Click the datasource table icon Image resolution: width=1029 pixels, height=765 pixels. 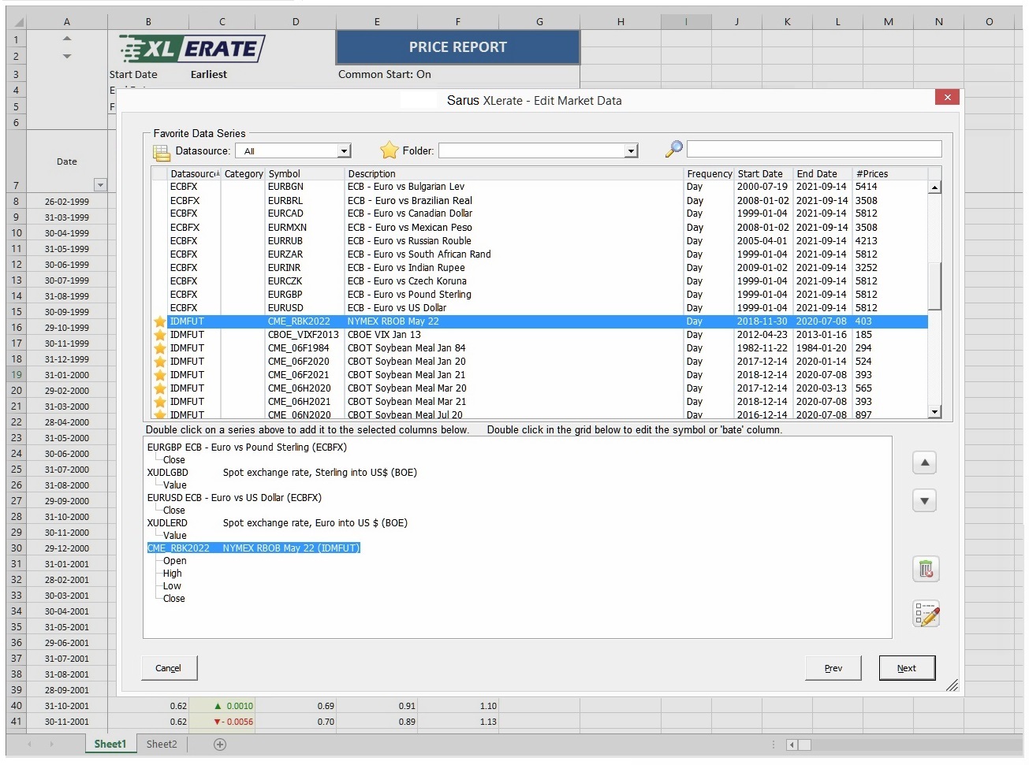(x=161, y=151)
